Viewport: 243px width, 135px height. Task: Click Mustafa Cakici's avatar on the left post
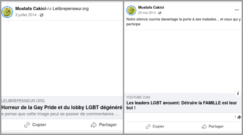(x=7, y=12)
